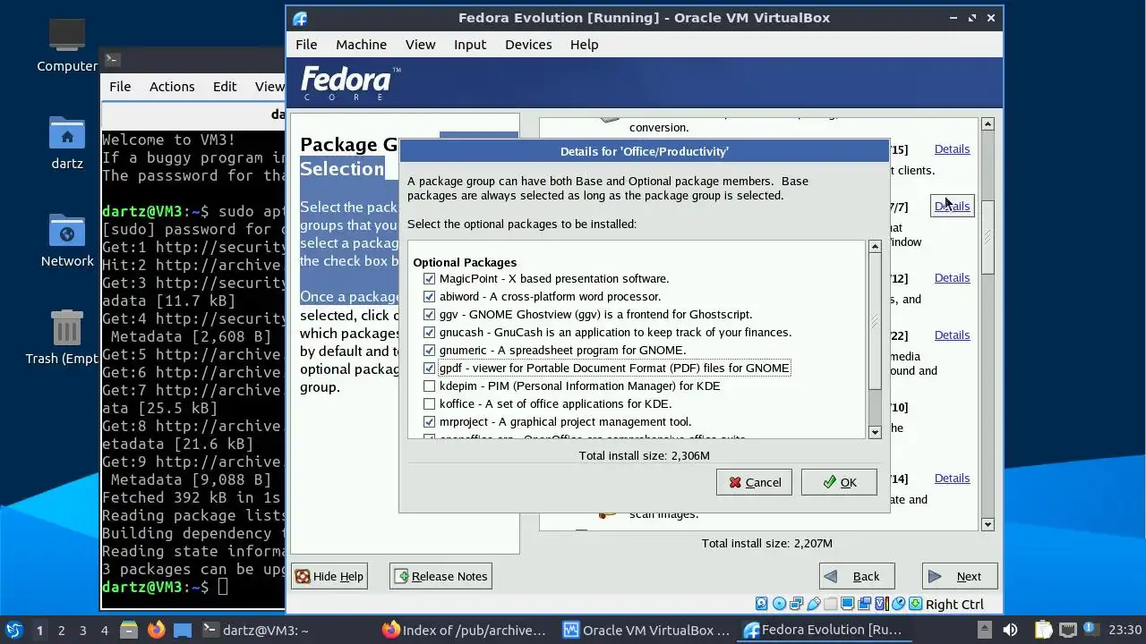Open the Trash desktop icon
The width and height of the screenshot is (1146, 644).
click(67, 336)
